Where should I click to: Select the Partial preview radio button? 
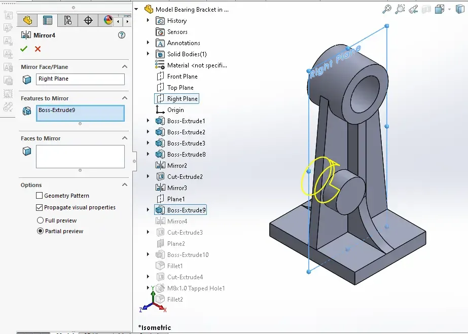tap(40, 231)
